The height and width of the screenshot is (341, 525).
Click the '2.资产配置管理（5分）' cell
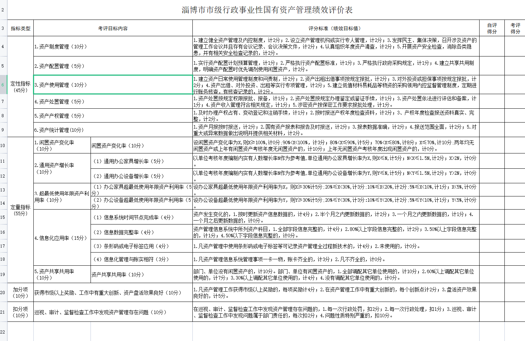coord(113,66)
